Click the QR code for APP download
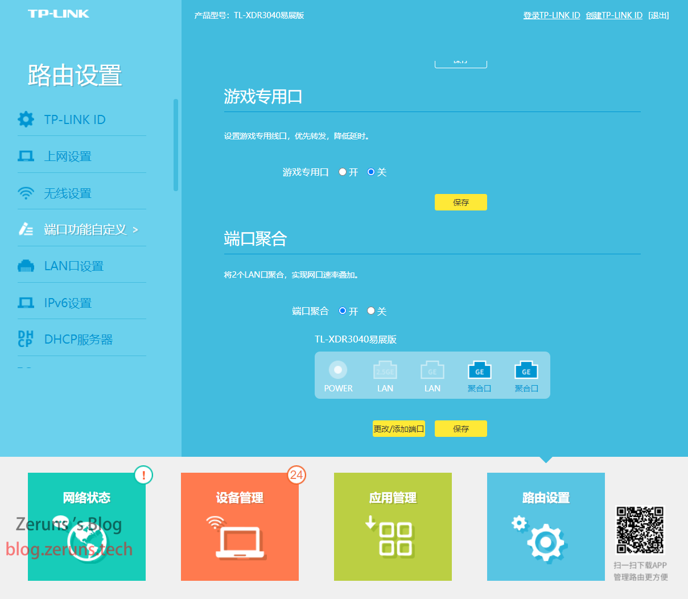Viewport: 688px width, 599px height. [640, 530]
